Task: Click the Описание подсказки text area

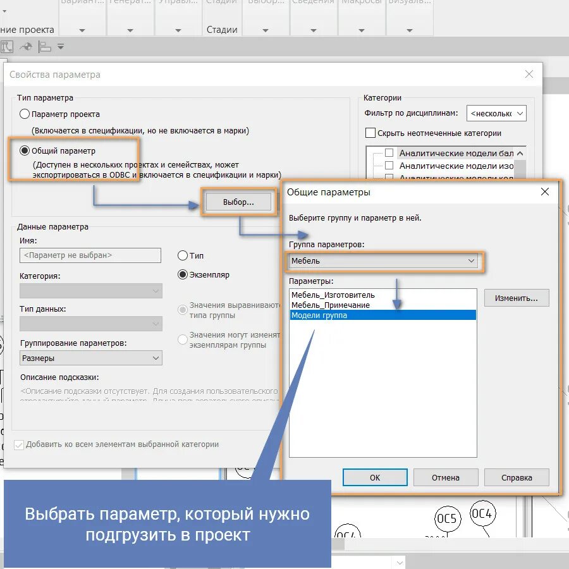Action: click(149, 393)
